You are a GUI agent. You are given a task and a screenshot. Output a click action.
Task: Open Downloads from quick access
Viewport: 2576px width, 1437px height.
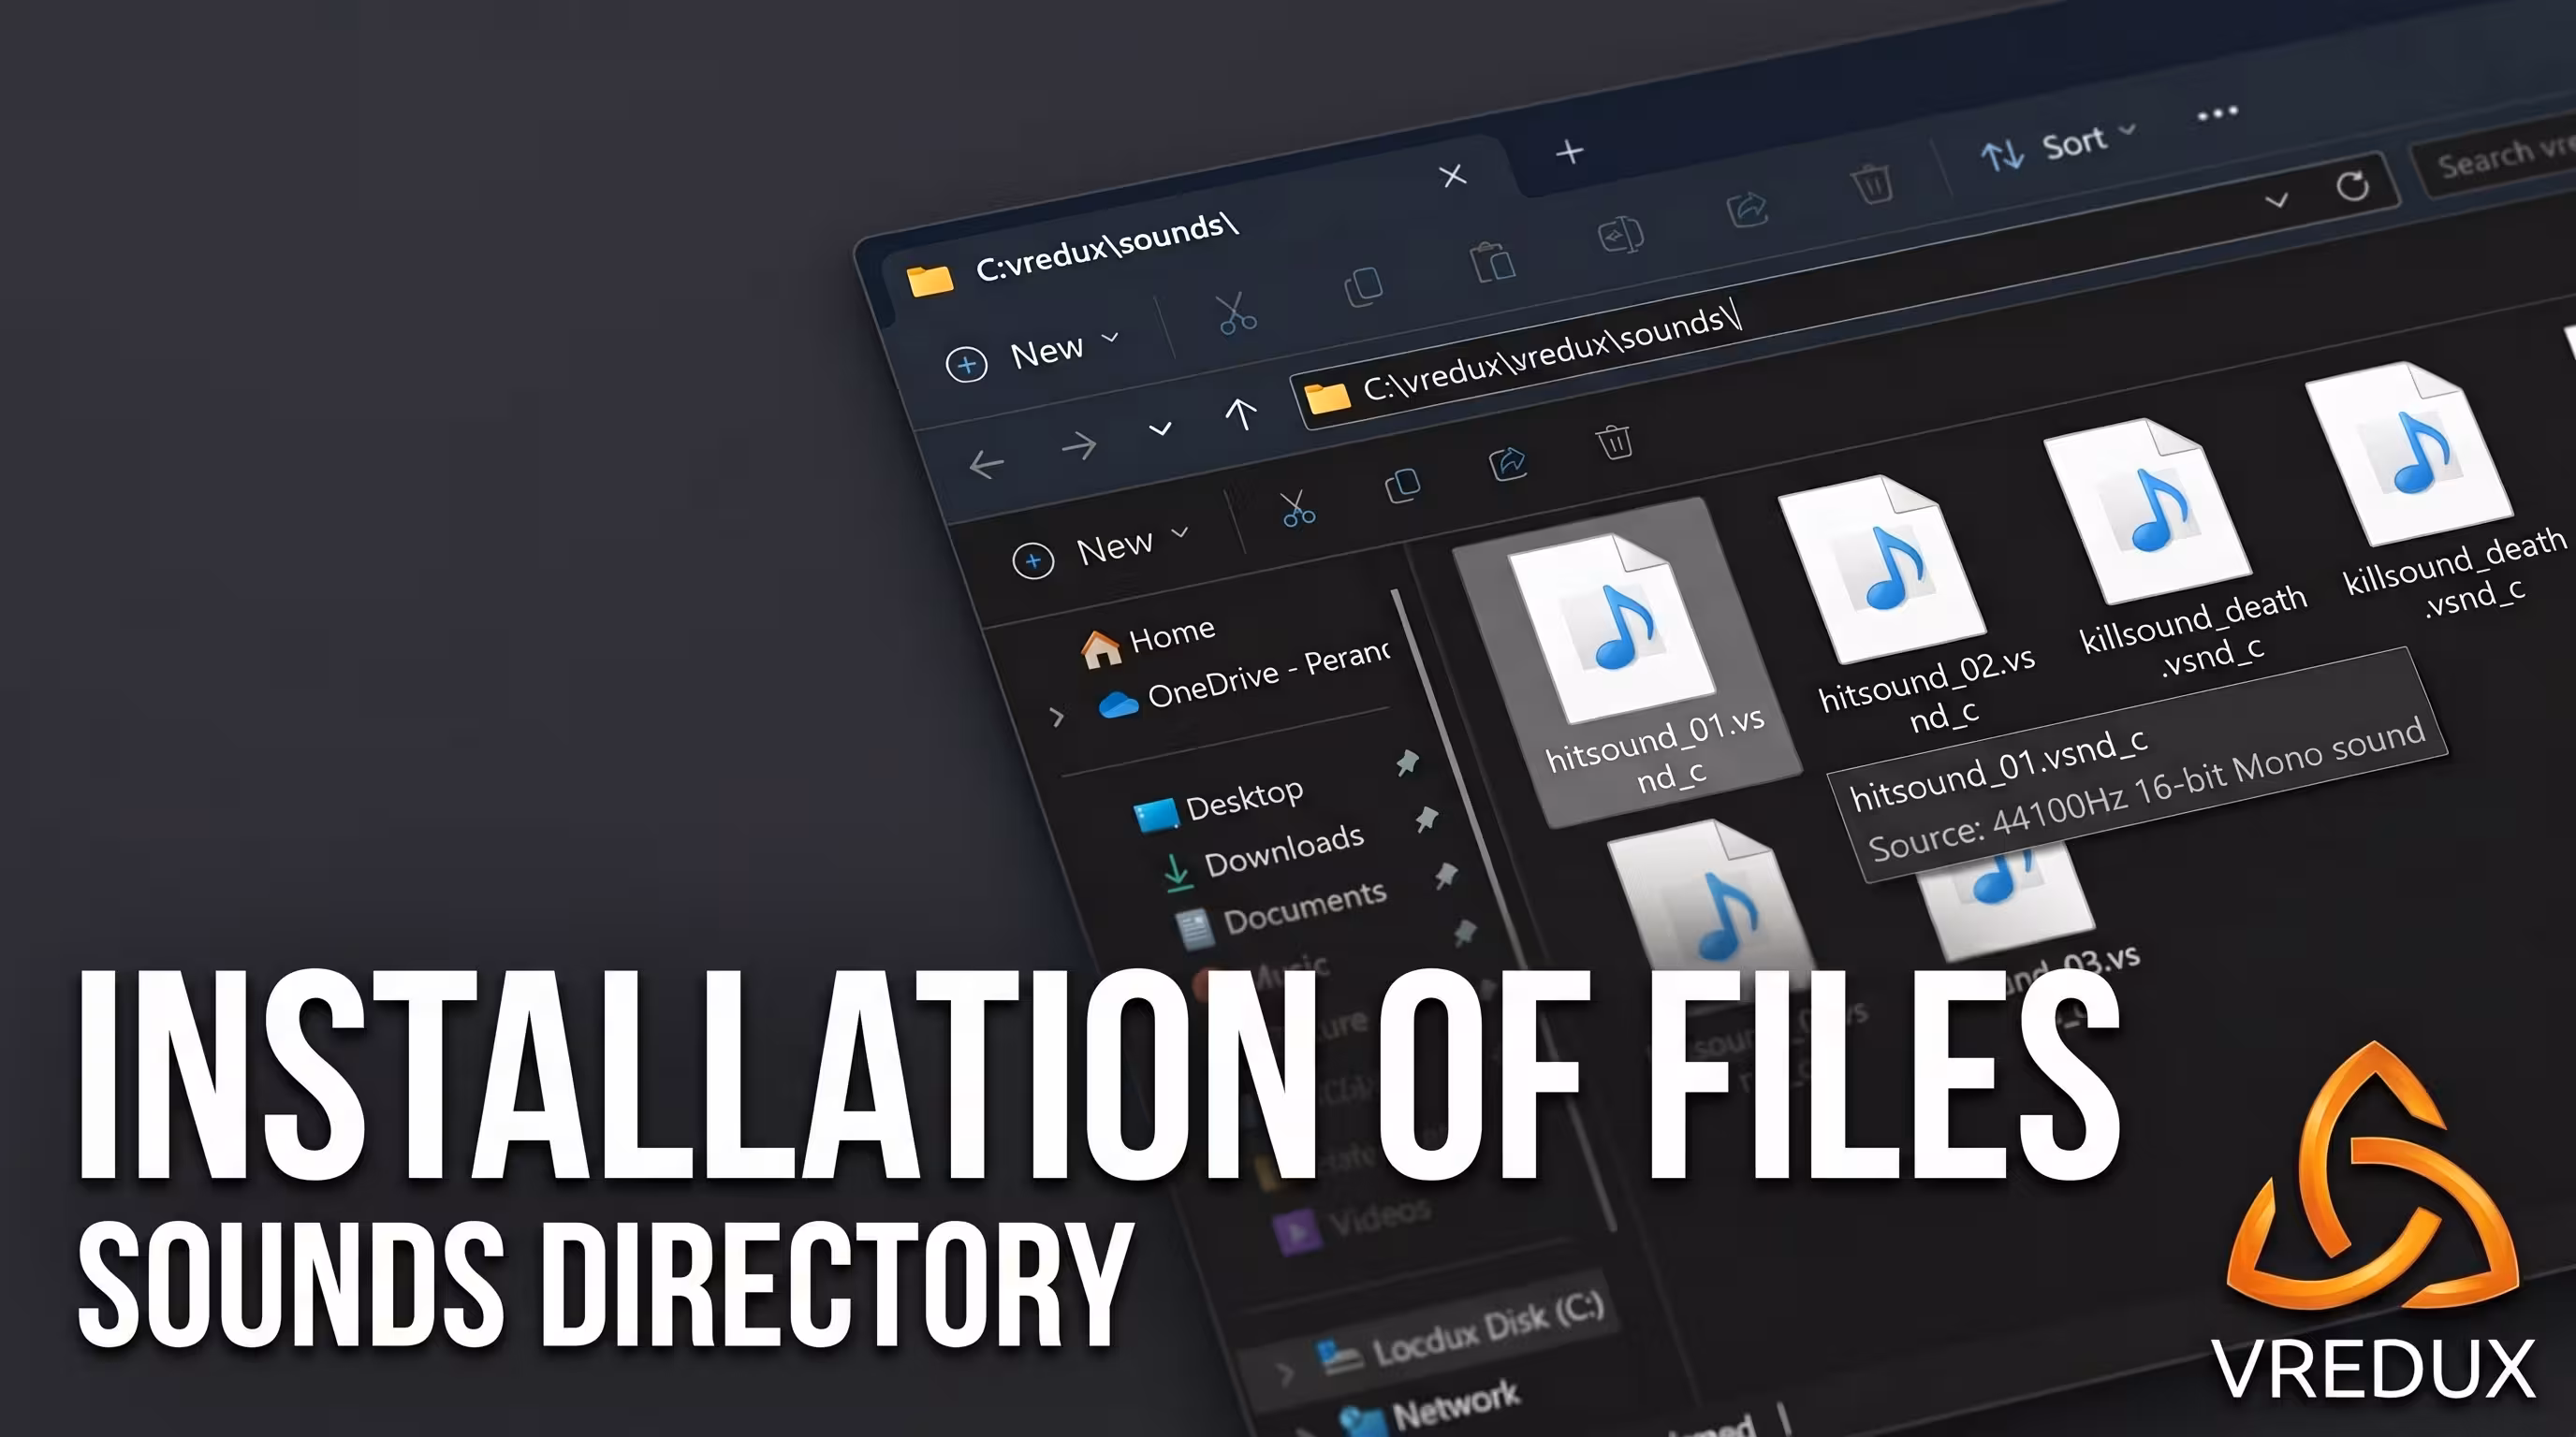point(1264,856)
